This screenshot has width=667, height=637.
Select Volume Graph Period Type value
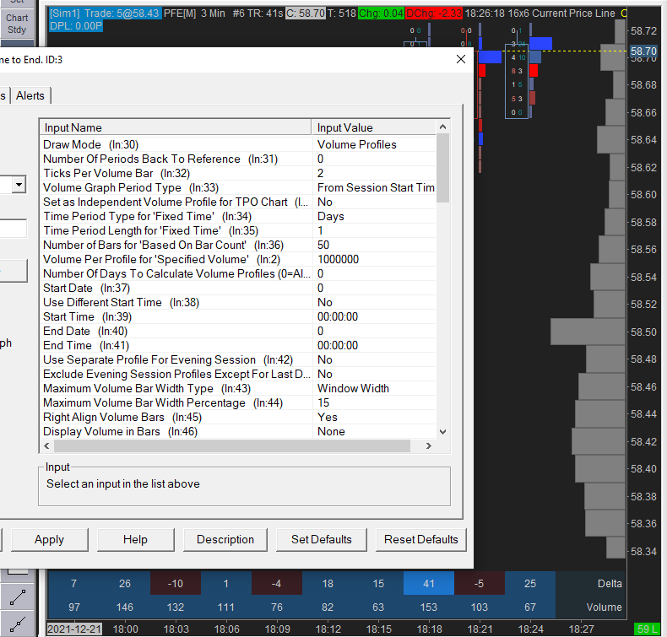coord(374,188)
